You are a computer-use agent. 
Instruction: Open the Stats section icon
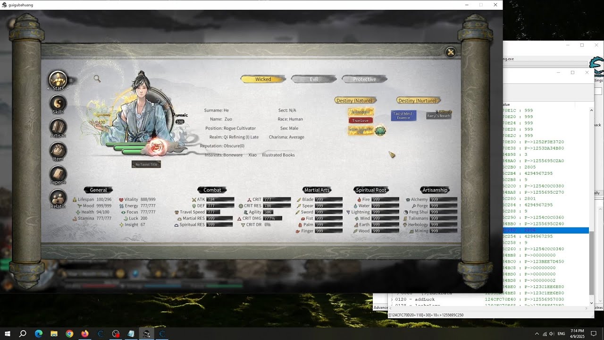58,80
